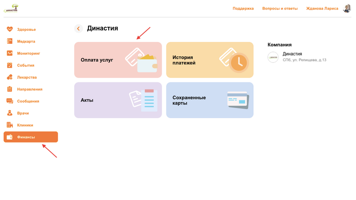Click the Направления clipboard icon

tap(10, 89)
